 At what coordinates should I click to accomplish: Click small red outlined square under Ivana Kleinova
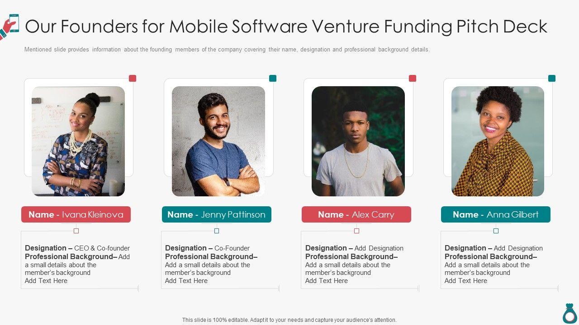76,231
